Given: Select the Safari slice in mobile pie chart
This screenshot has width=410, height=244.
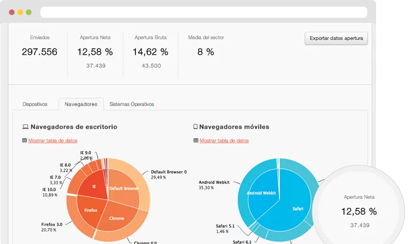Looking at the screenshot, I should coord(298,209).
